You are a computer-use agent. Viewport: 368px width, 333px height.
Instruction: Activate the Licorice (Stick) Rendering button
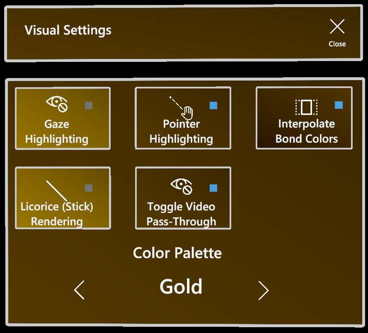point(63,198)
